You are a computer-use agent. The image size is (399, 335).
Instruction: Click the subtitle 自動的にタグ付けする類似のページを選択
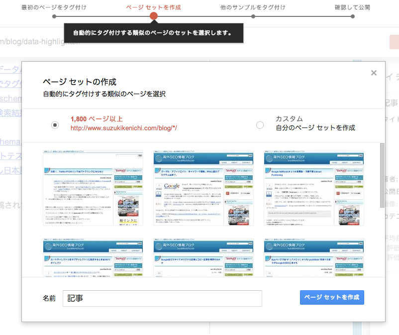104,94
